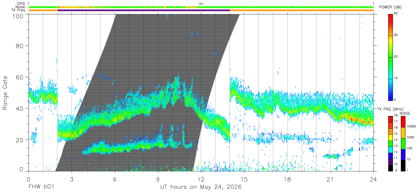Click the '80' tick on the Range Gate axis
The height and width of the screenshot is (194, 420).
pos(19,46)
